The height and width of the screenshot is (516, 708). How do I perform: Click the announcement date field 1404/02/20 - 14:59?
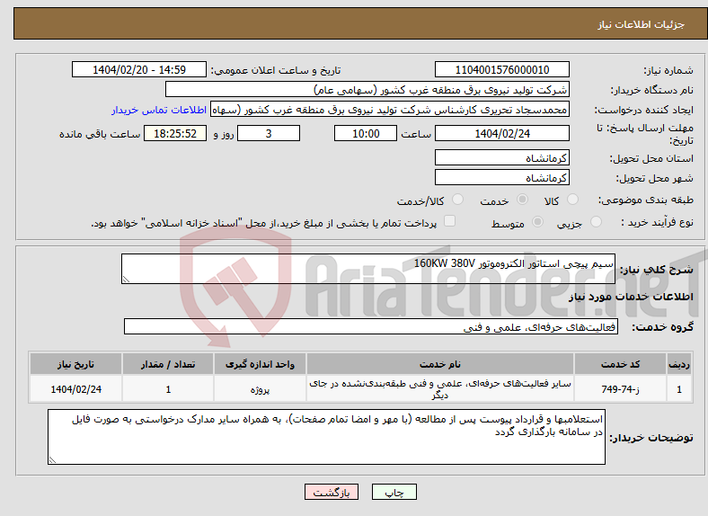[139, 69]
